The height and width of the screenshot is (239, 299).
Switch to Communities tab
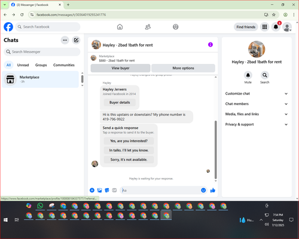[x=64, y=65]
